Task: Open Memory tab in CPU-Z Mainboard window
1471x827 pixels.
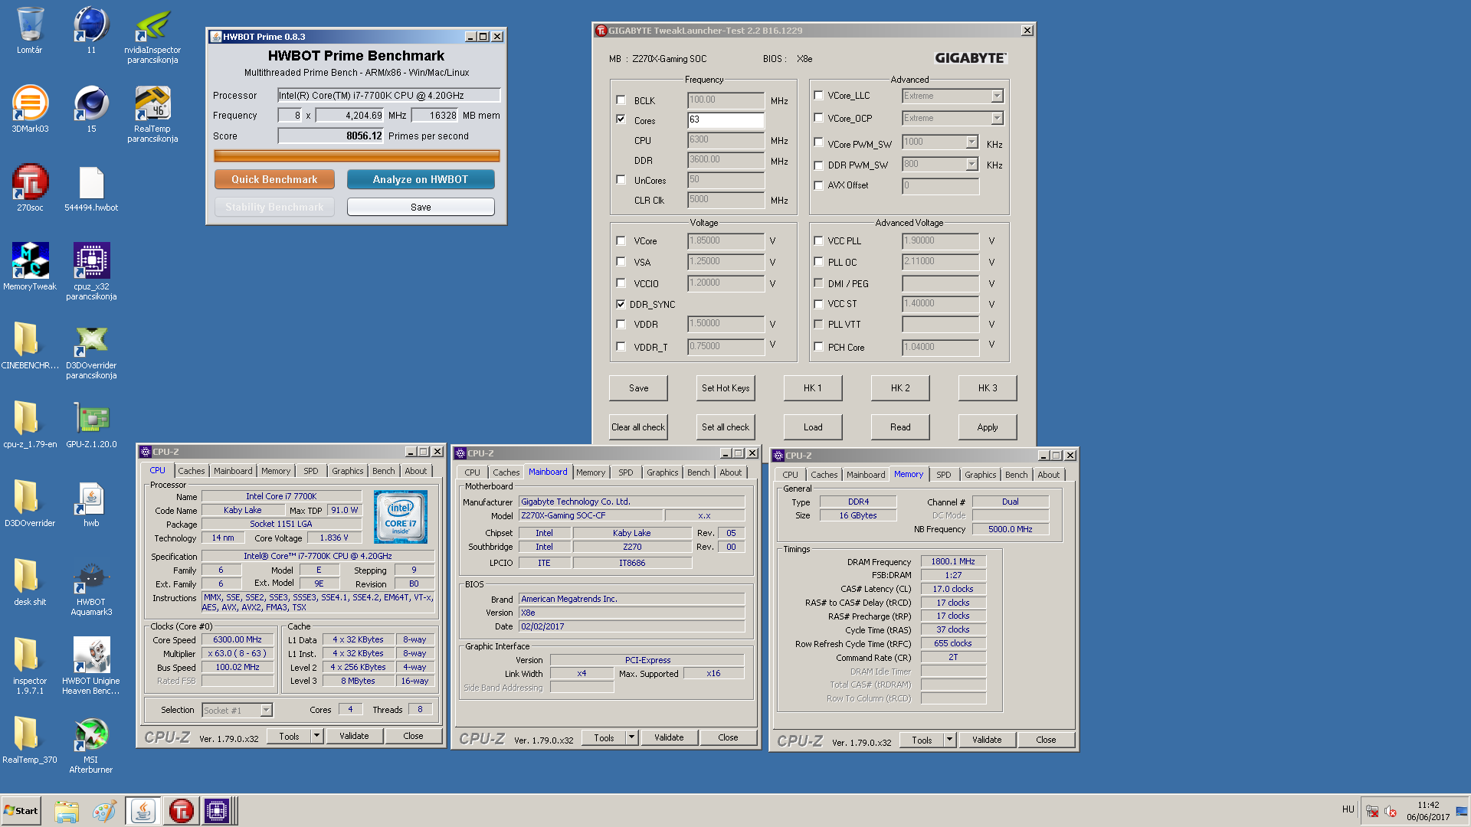Action: pos(591,472)
